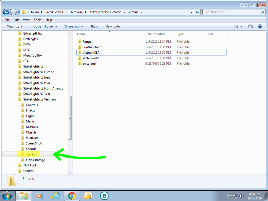Open Internet Explorer from the taskbar

coord(56,196)
